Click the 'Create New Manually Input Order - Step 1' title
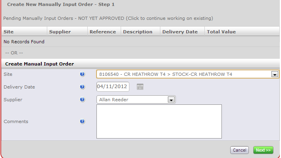Screen dimensions: 281x158 tap(61, 4)
